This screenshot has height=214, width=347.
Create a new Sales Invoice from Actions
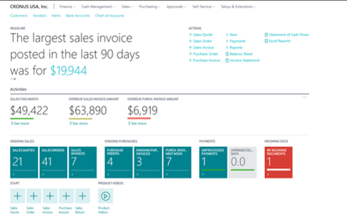pos(201,47)
